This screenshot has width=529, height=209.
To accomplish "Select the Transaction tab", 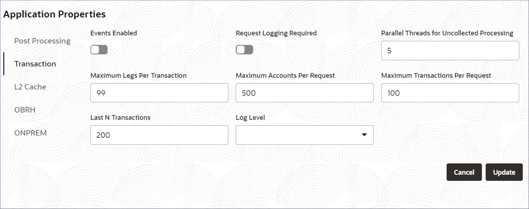I will (x=35, y=64).
